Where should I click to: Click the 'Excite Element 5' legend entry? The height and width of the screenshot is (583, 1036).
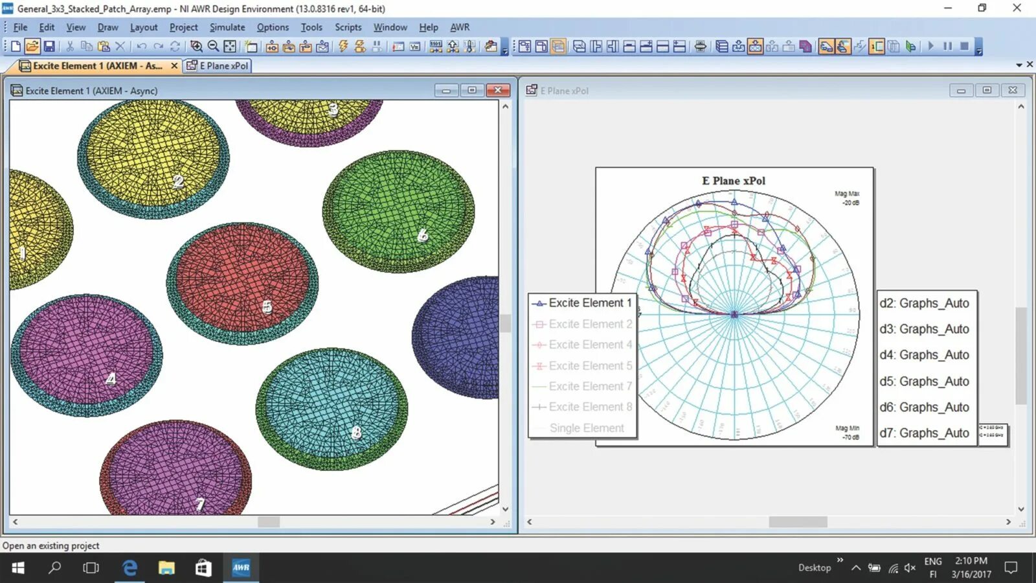[582, 366]
